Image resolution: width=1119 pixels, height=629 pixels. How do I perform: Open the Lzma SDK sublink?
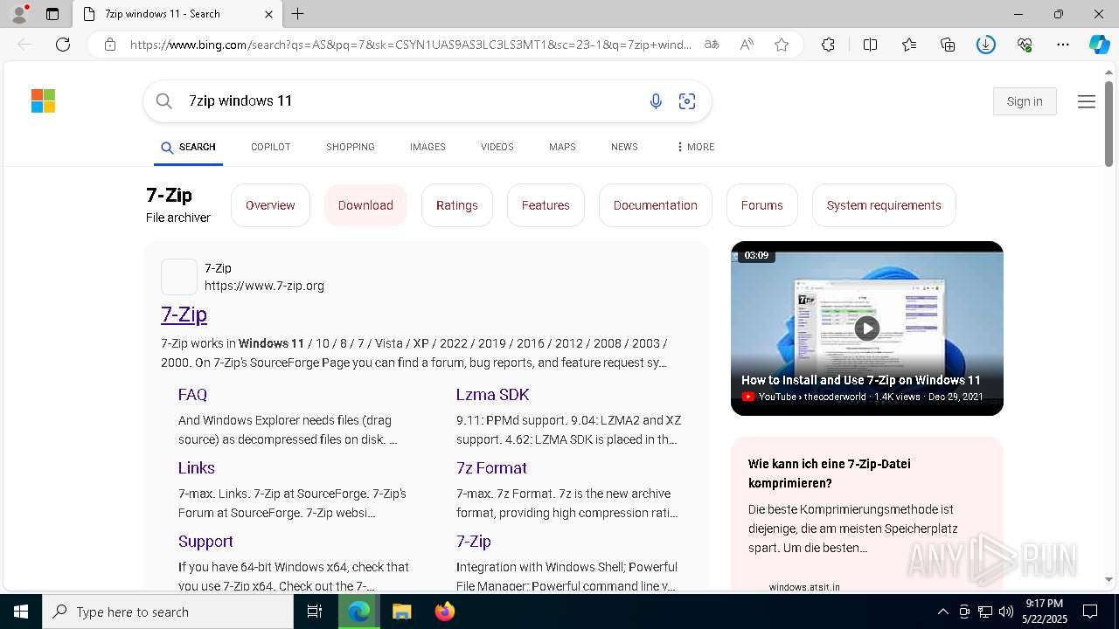492,395
